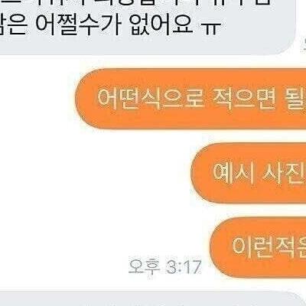Image resolution: width=306 pixels, height=306 pixels.
Task: Click the word 어떤식으로 in the orange bubble
Action: coord(151,98)
